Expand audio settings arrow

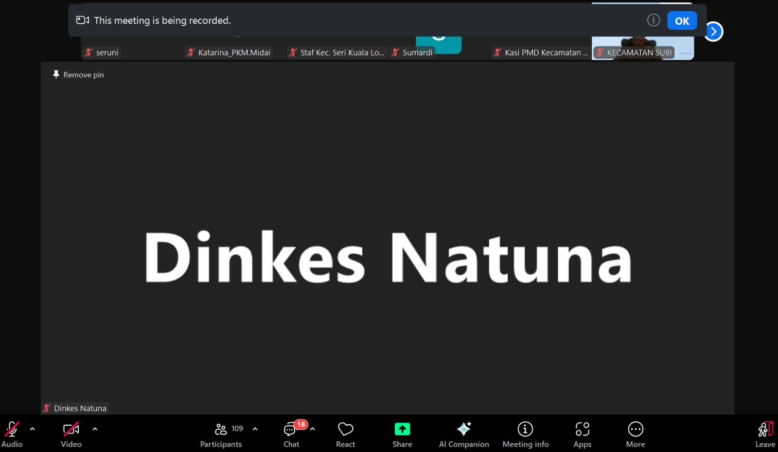click(x=33, y=429)
